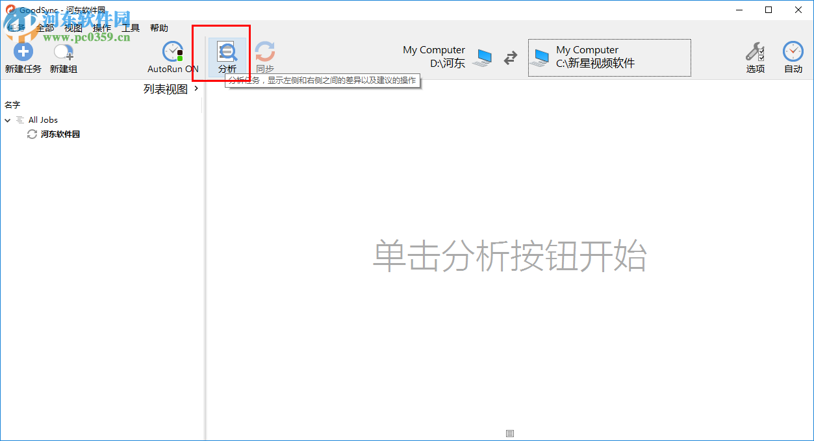Click the swap direction arrows between folders
This screenshot has width=814, height=441.
(x=510, y=57)
